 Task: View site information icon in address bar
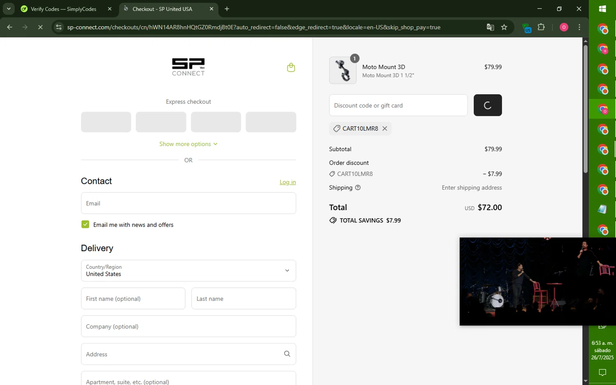(x=59, y=27)
